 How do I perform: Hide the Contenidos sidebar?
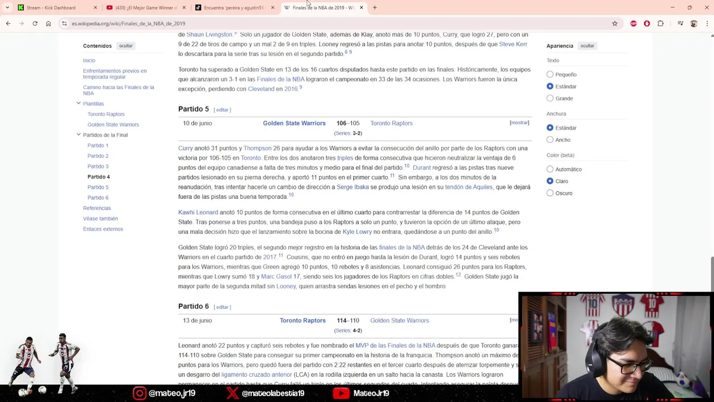point(126,46)
